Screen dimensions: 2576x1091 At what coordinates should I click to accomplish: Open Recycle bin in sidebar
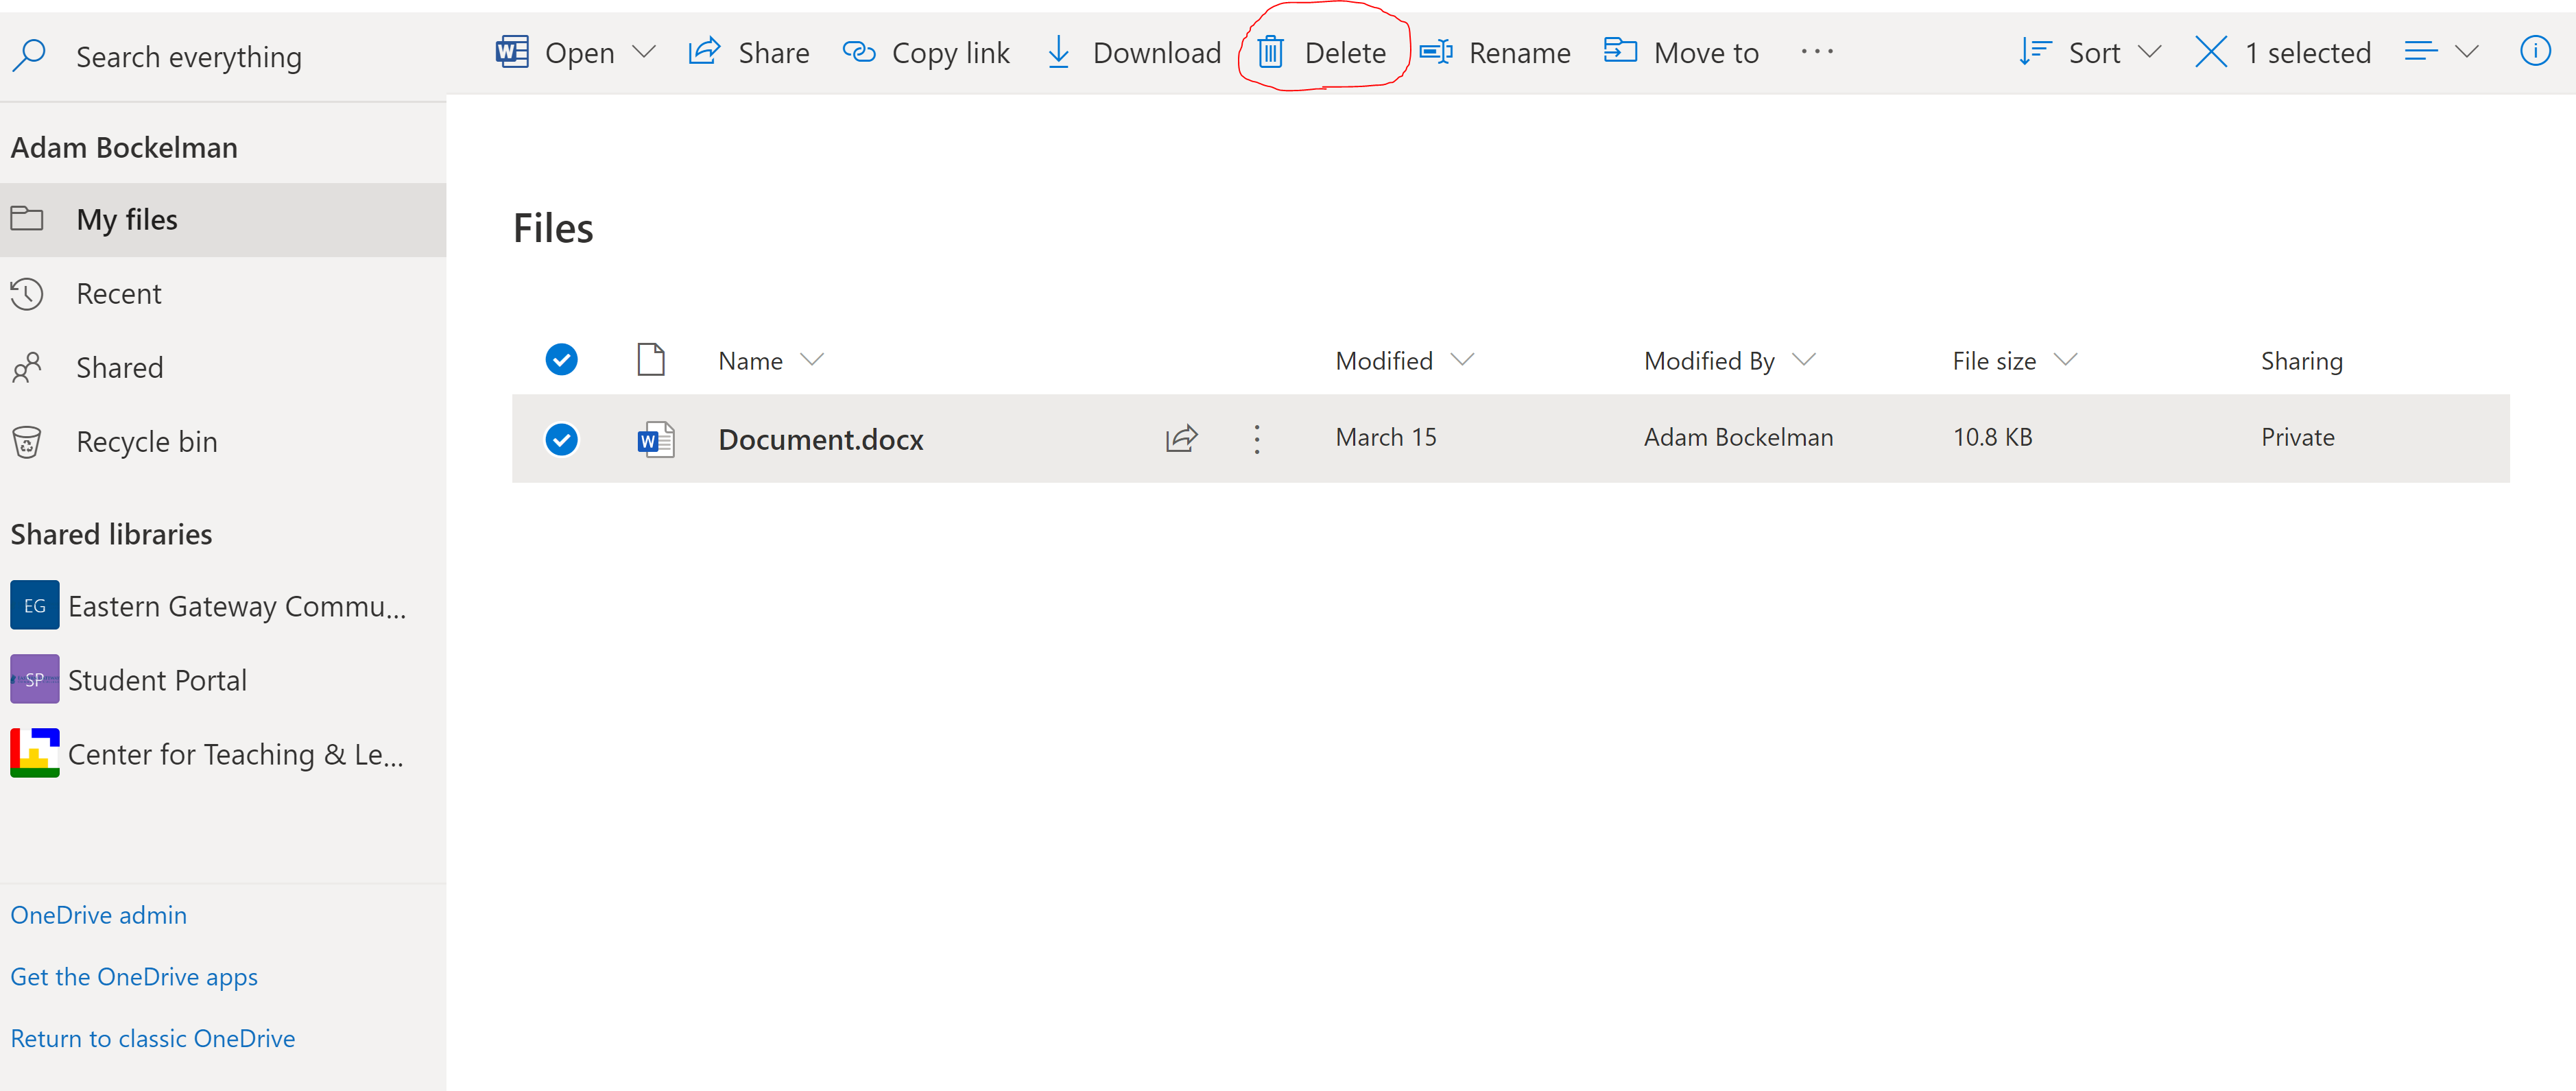[x=146, y=442]
